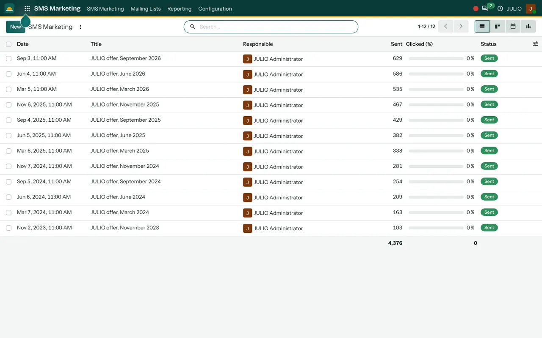542x338 pixels.
Task: Open 'JULIO offer, June 2024' record
Action: [118, 197]
